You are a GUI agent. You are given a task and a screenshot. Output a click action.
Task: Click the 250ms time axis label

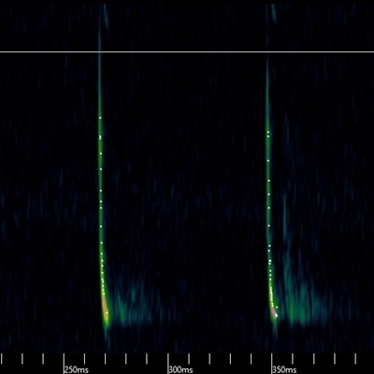[x=77, y=370]
